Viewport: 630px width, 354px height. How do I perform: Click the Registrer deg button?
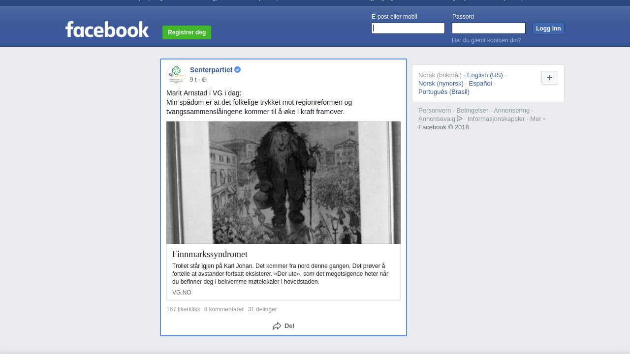[x=187, y=32]
